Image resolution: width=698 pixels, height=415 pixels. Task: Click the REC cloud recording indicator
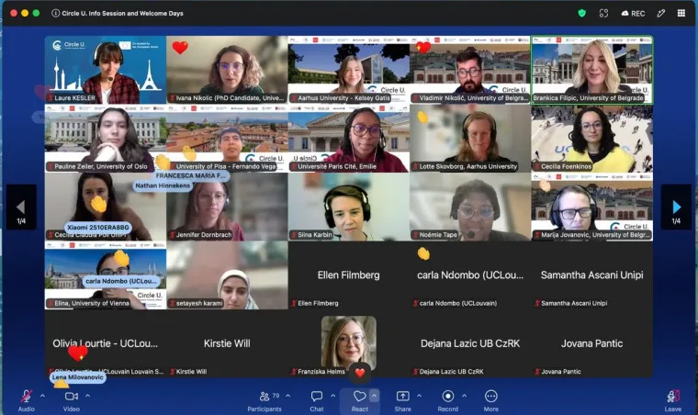(x=633, y=14)
